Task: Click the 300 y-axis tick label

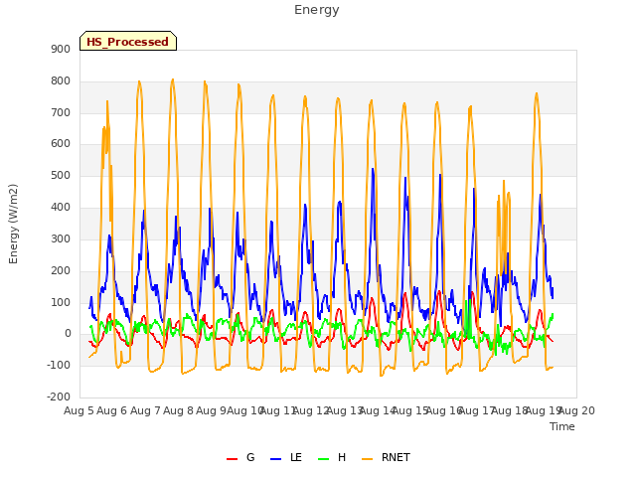Action: [61, 238]
